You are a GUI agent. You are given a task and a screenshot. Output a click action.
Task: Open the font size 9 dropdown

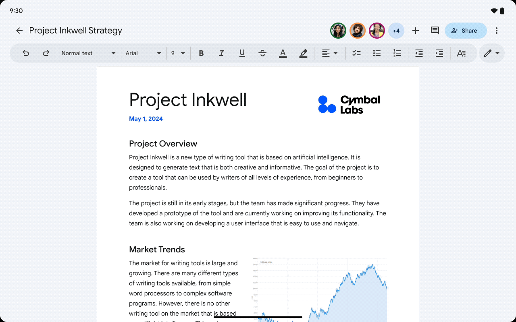178,53
